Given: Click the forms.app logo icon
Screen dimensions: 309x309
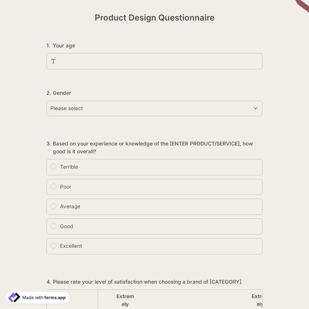Looking at the screenshot, I should click(x=14, y=297).
